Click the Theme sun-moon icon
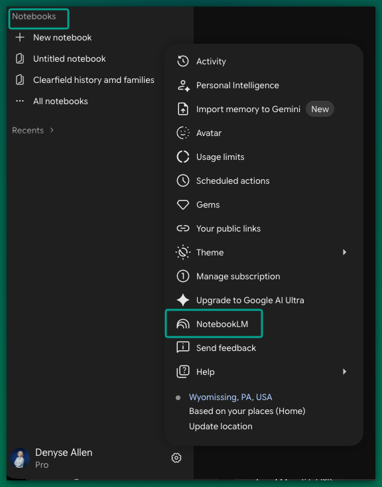 click(183, 252)
